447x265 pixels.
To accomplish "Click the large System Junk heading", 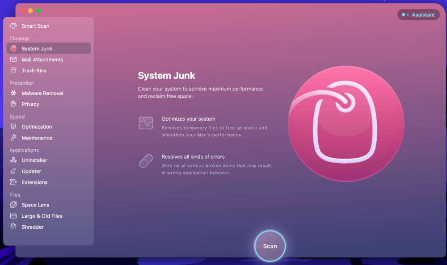I will point(166,76).
